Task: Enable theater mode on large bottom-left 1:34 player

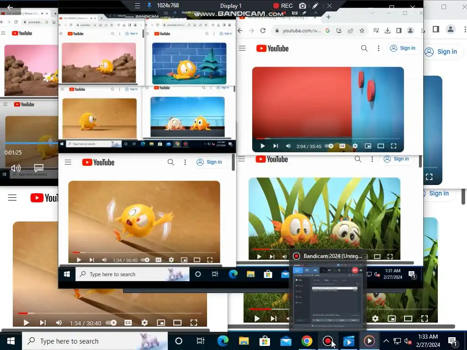Action: point(177,323)
